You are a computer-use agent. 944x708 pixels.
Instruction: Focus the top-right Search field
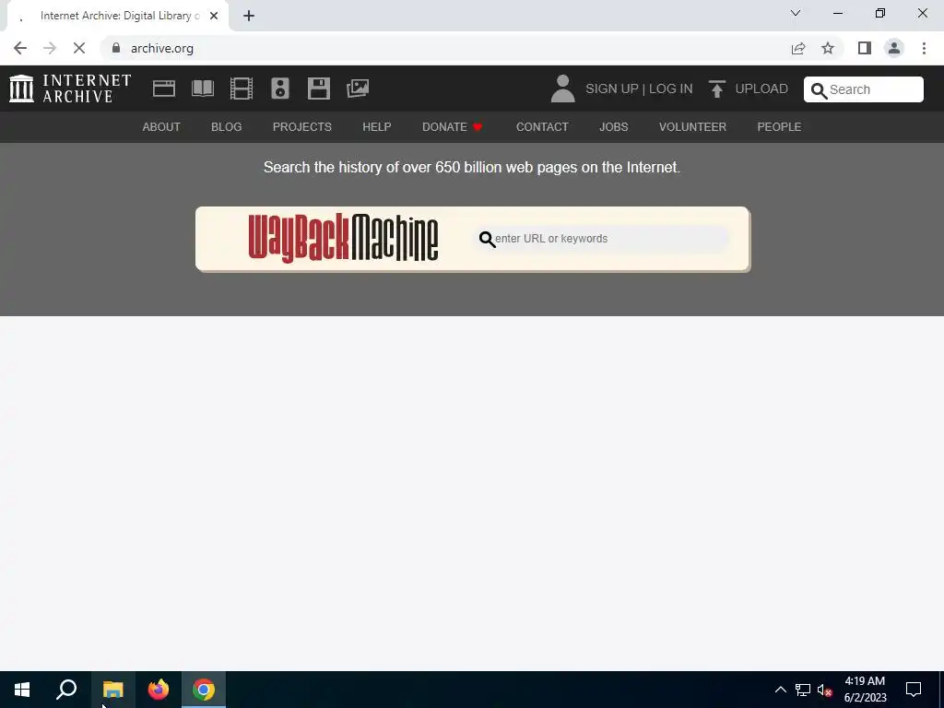click(x=863, y=89)
